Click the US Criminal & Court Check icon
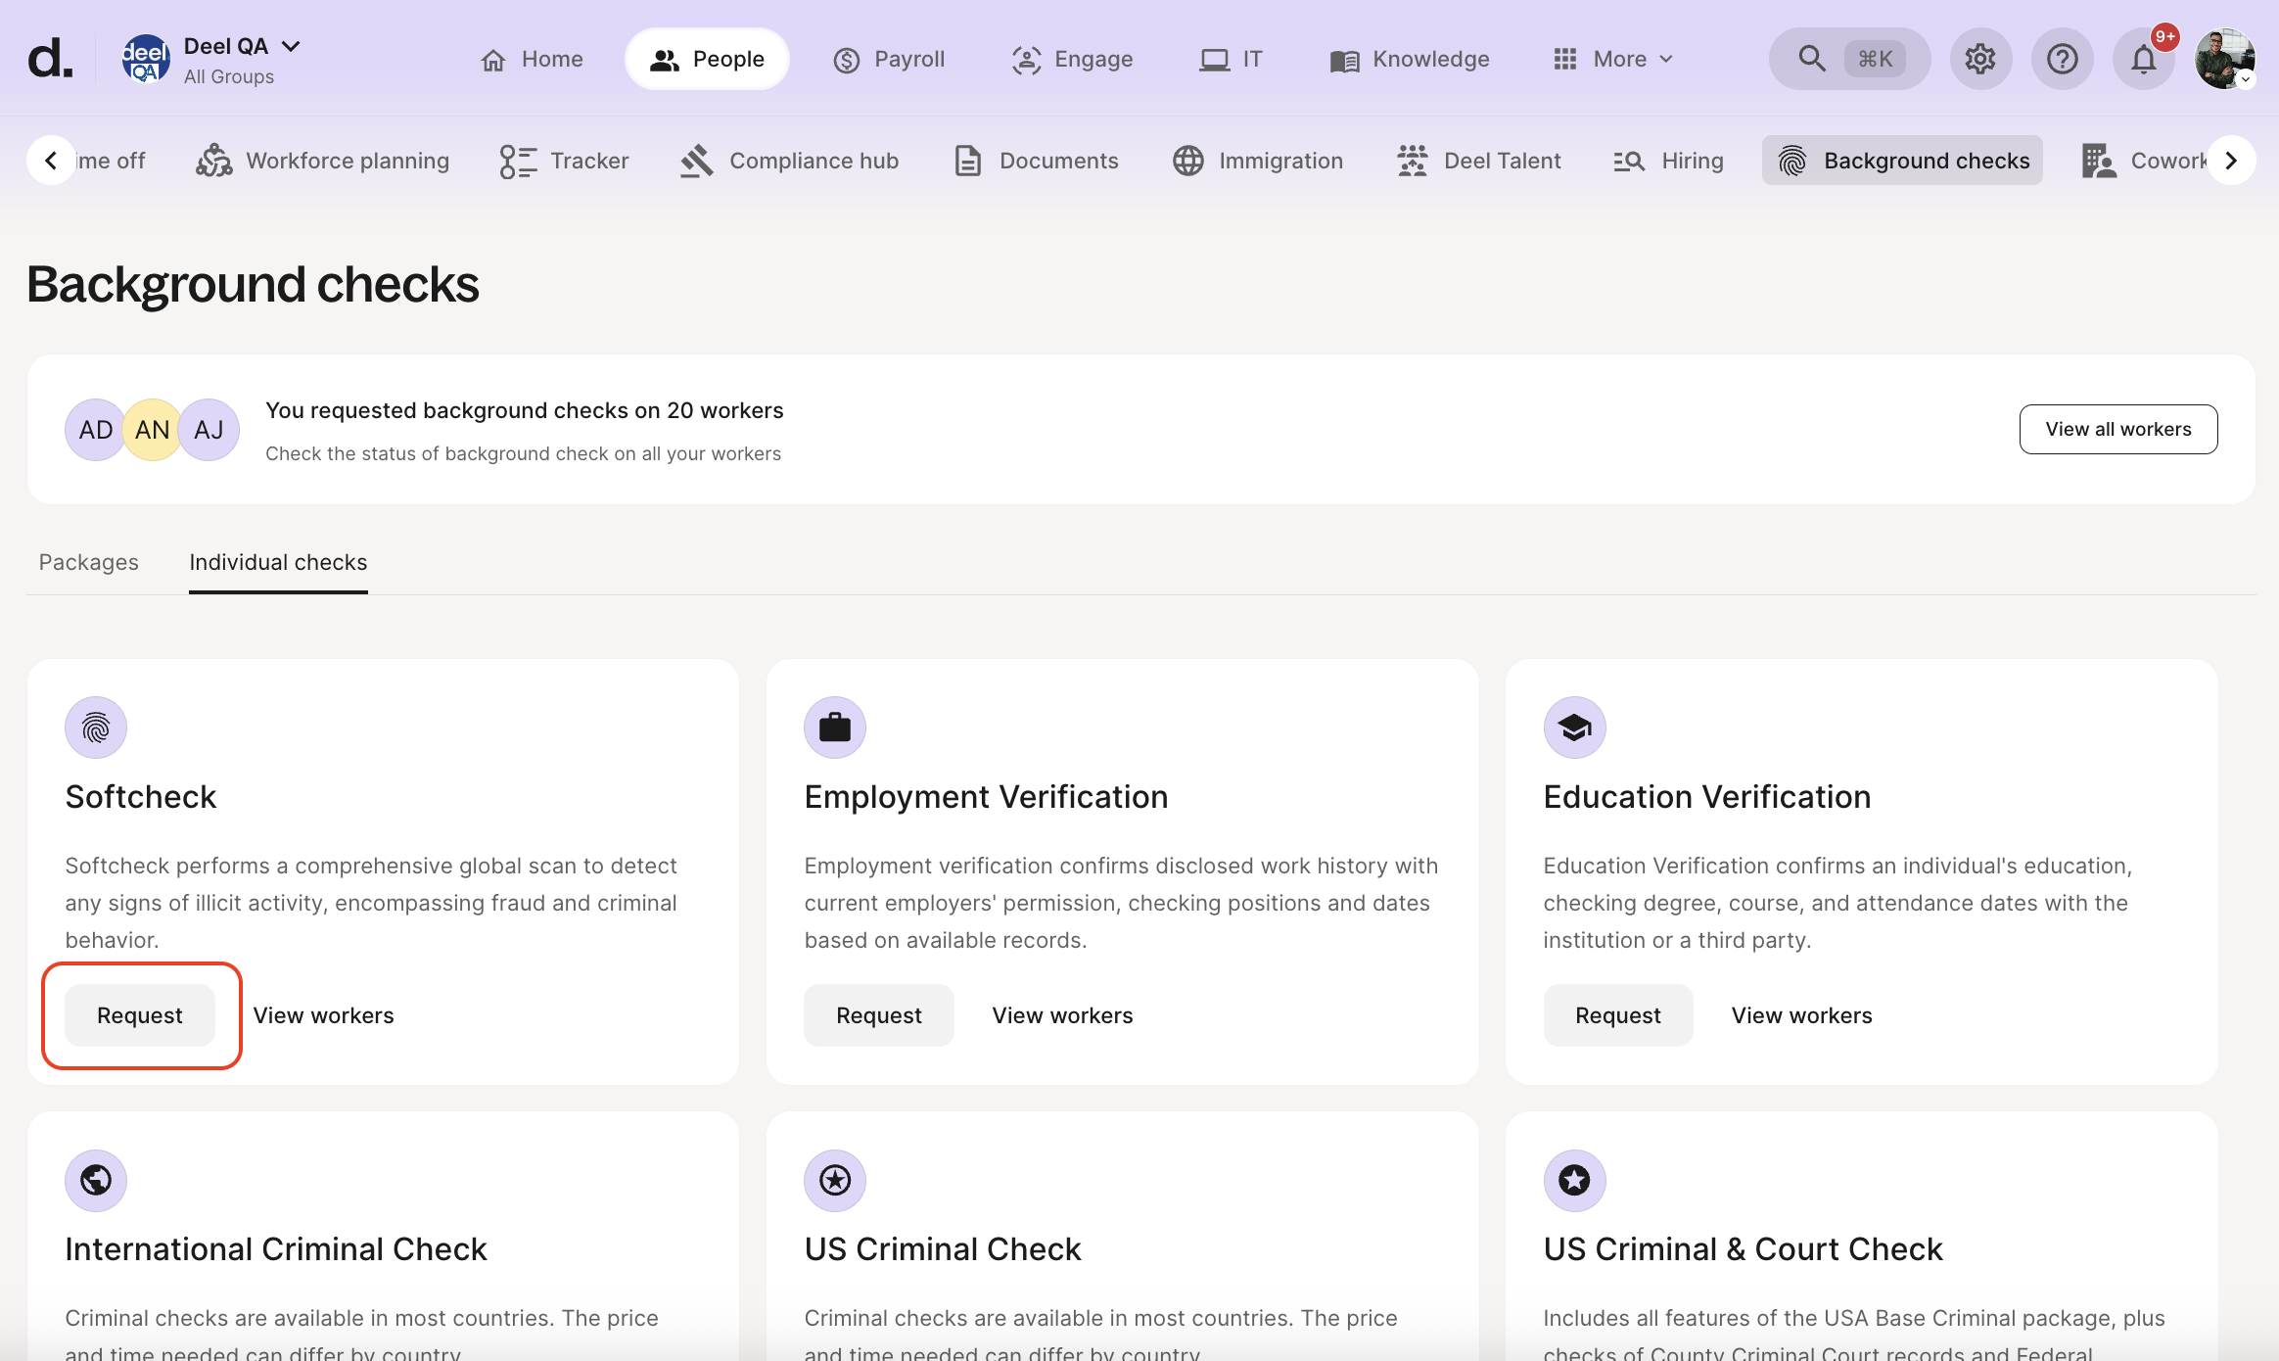The width and height of the screenshot is (2279, 1361). pos(1575,1180)
